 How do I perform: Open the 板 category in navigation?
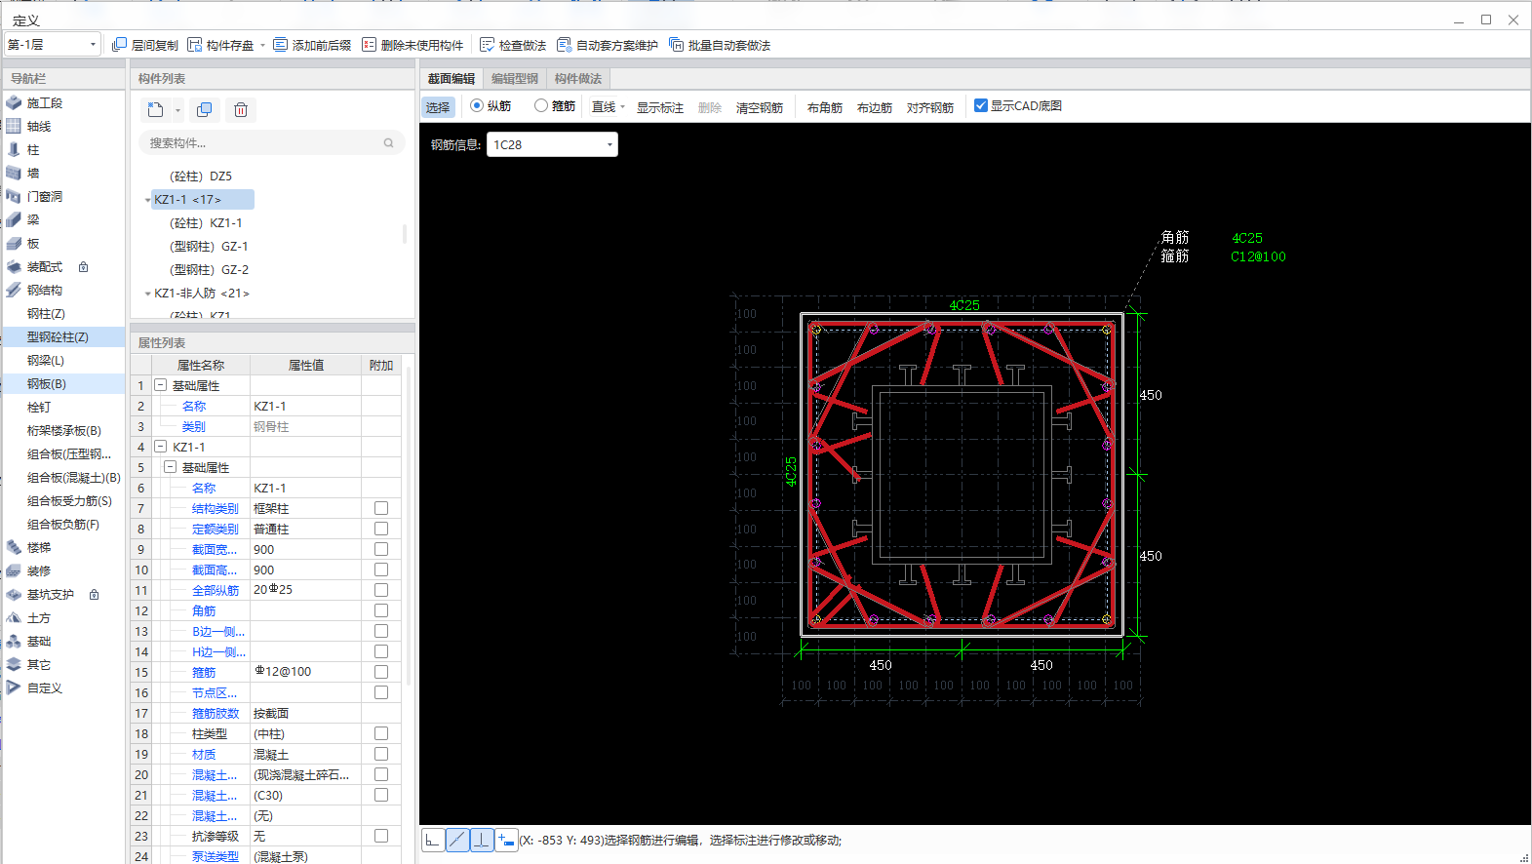tap(33, 243)
